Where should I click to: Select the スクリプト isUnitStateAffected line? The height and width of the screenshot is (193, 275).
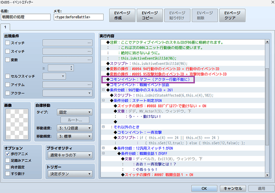pos(183,95)
